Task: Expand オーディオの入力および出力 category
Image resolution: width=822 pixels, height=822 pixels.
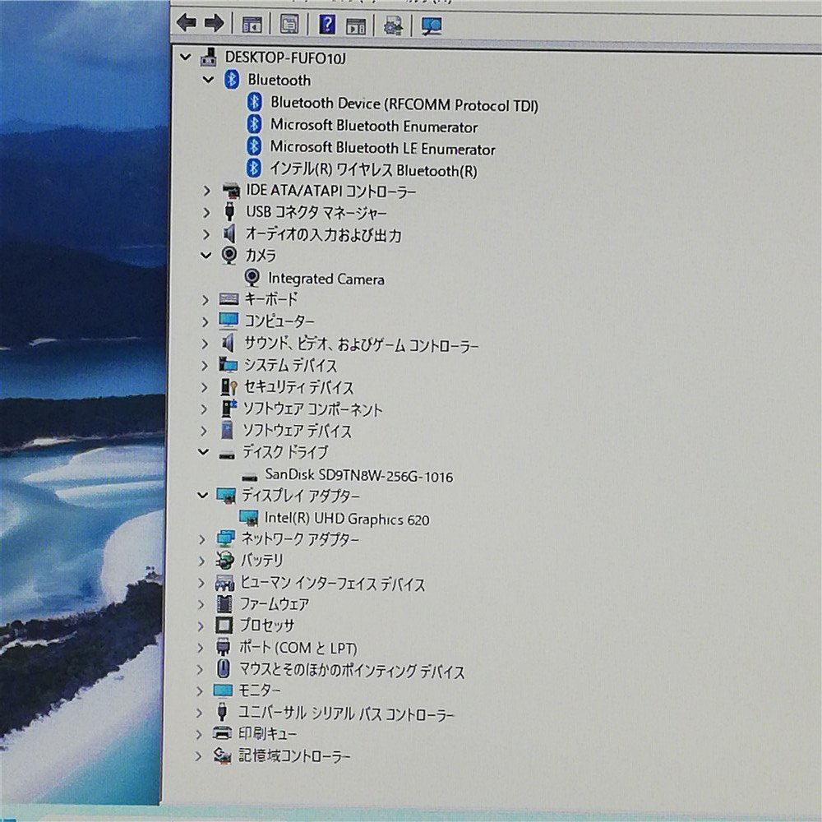Action: [205, 234]
